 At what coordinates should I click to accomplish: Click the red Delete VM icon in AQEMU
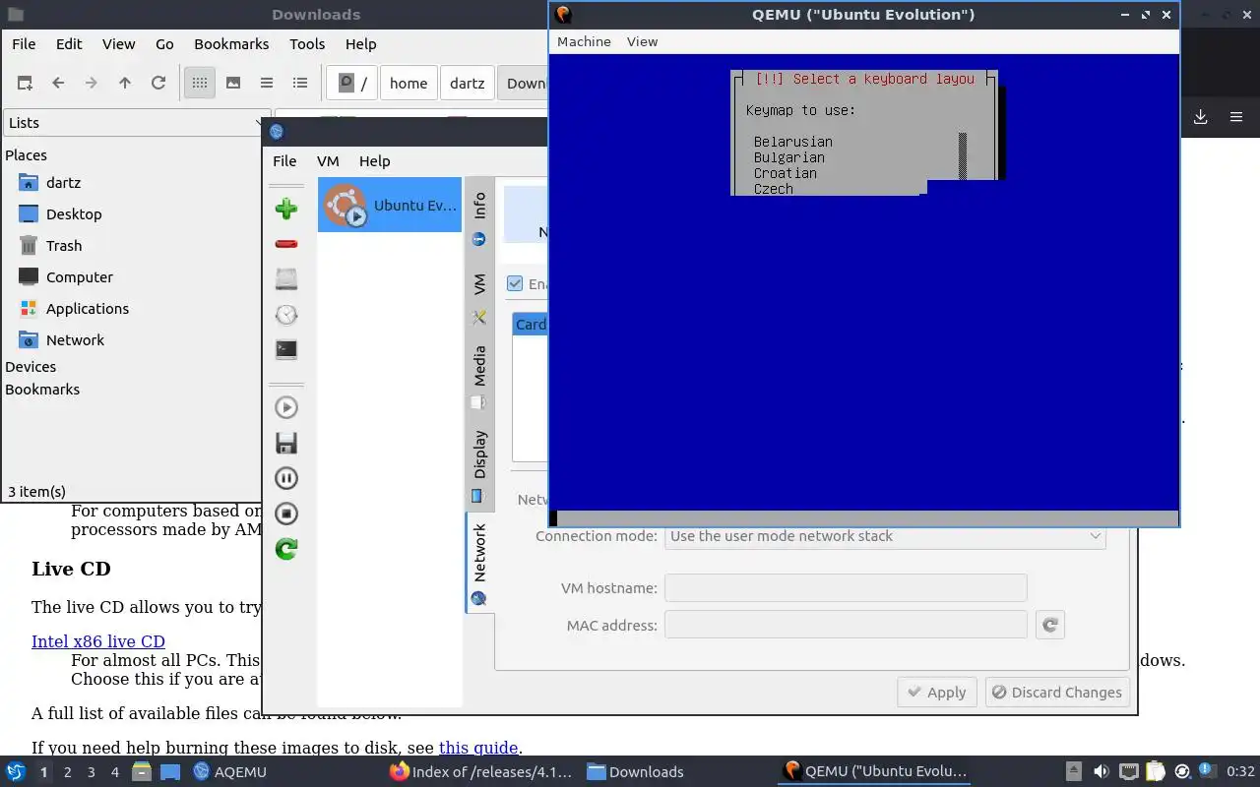(286, 244)
